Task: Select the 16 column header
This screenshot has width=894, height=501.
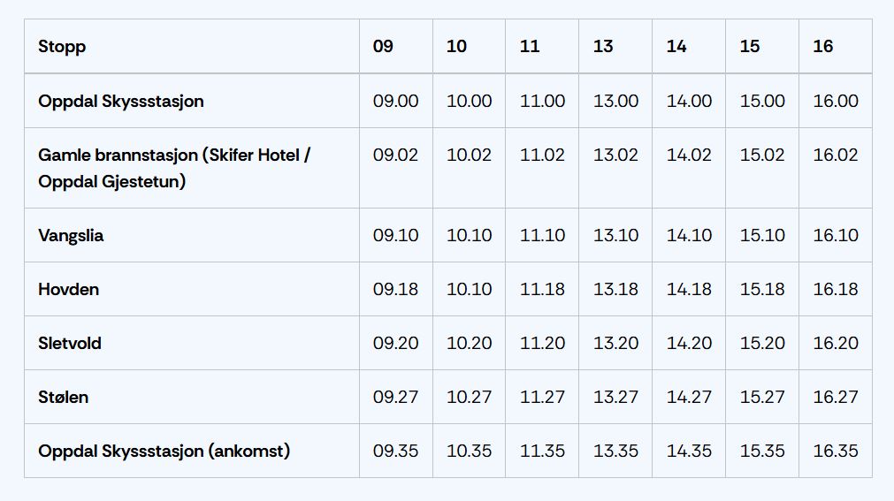Action: click(x=822, y=47)
